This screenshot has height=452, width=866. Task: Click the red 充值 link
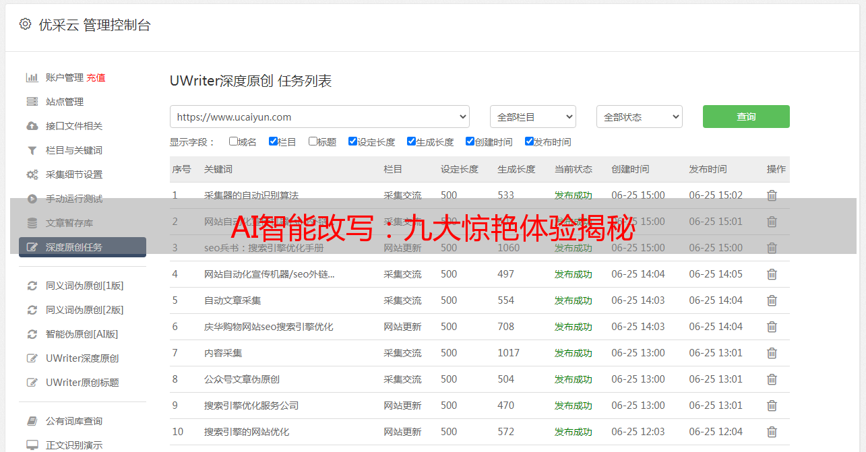96,77
